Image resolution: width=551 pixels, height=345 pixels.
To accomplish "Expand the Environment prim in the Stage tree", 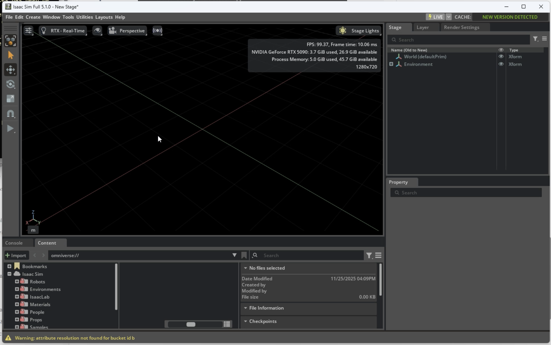I will click(391, 64).
